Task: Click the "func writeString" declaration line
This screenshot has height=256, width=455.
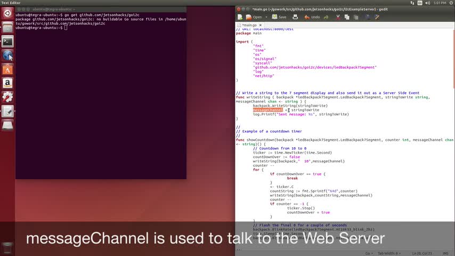Action: (333, 98)
